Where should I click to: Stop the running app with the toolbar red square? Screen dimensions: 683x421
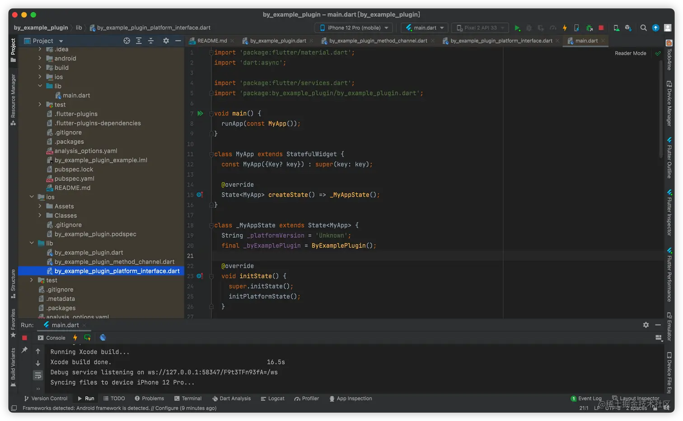point(601,28)
